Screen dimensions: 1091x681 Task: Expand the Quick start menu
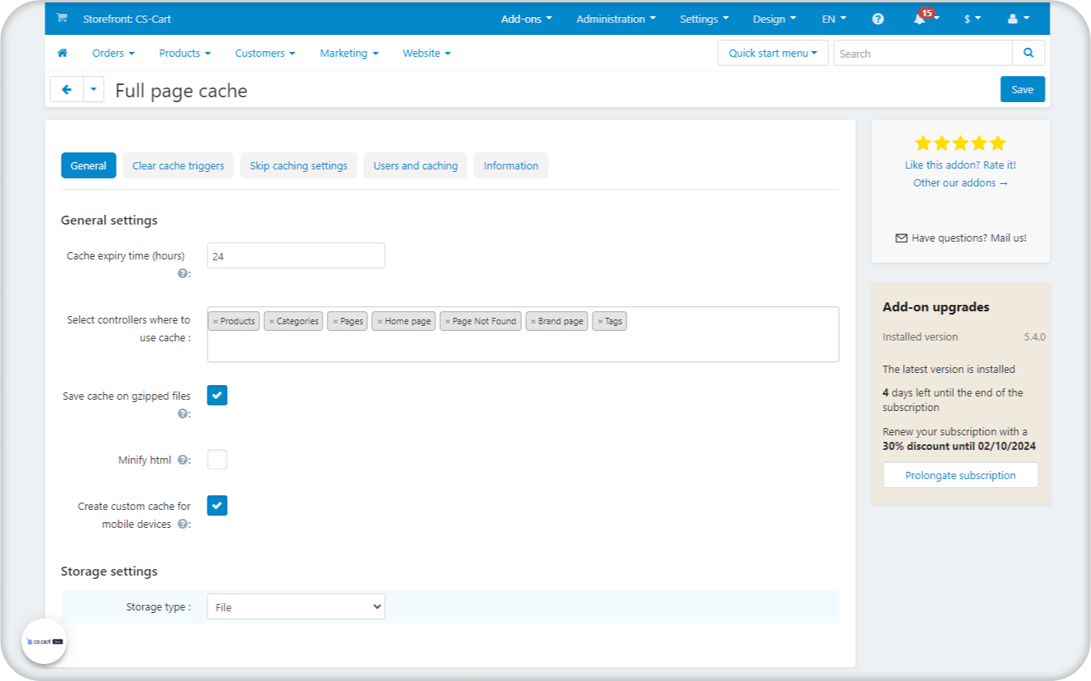[x=772, y=54]
